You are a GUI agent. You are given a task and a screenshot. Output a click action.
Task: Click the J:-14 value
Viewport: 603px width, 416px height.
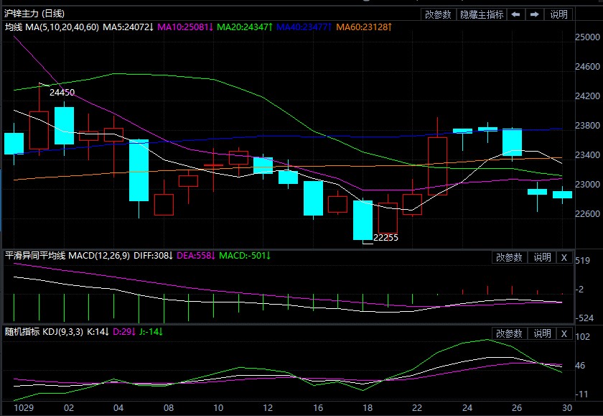point(151,332)
